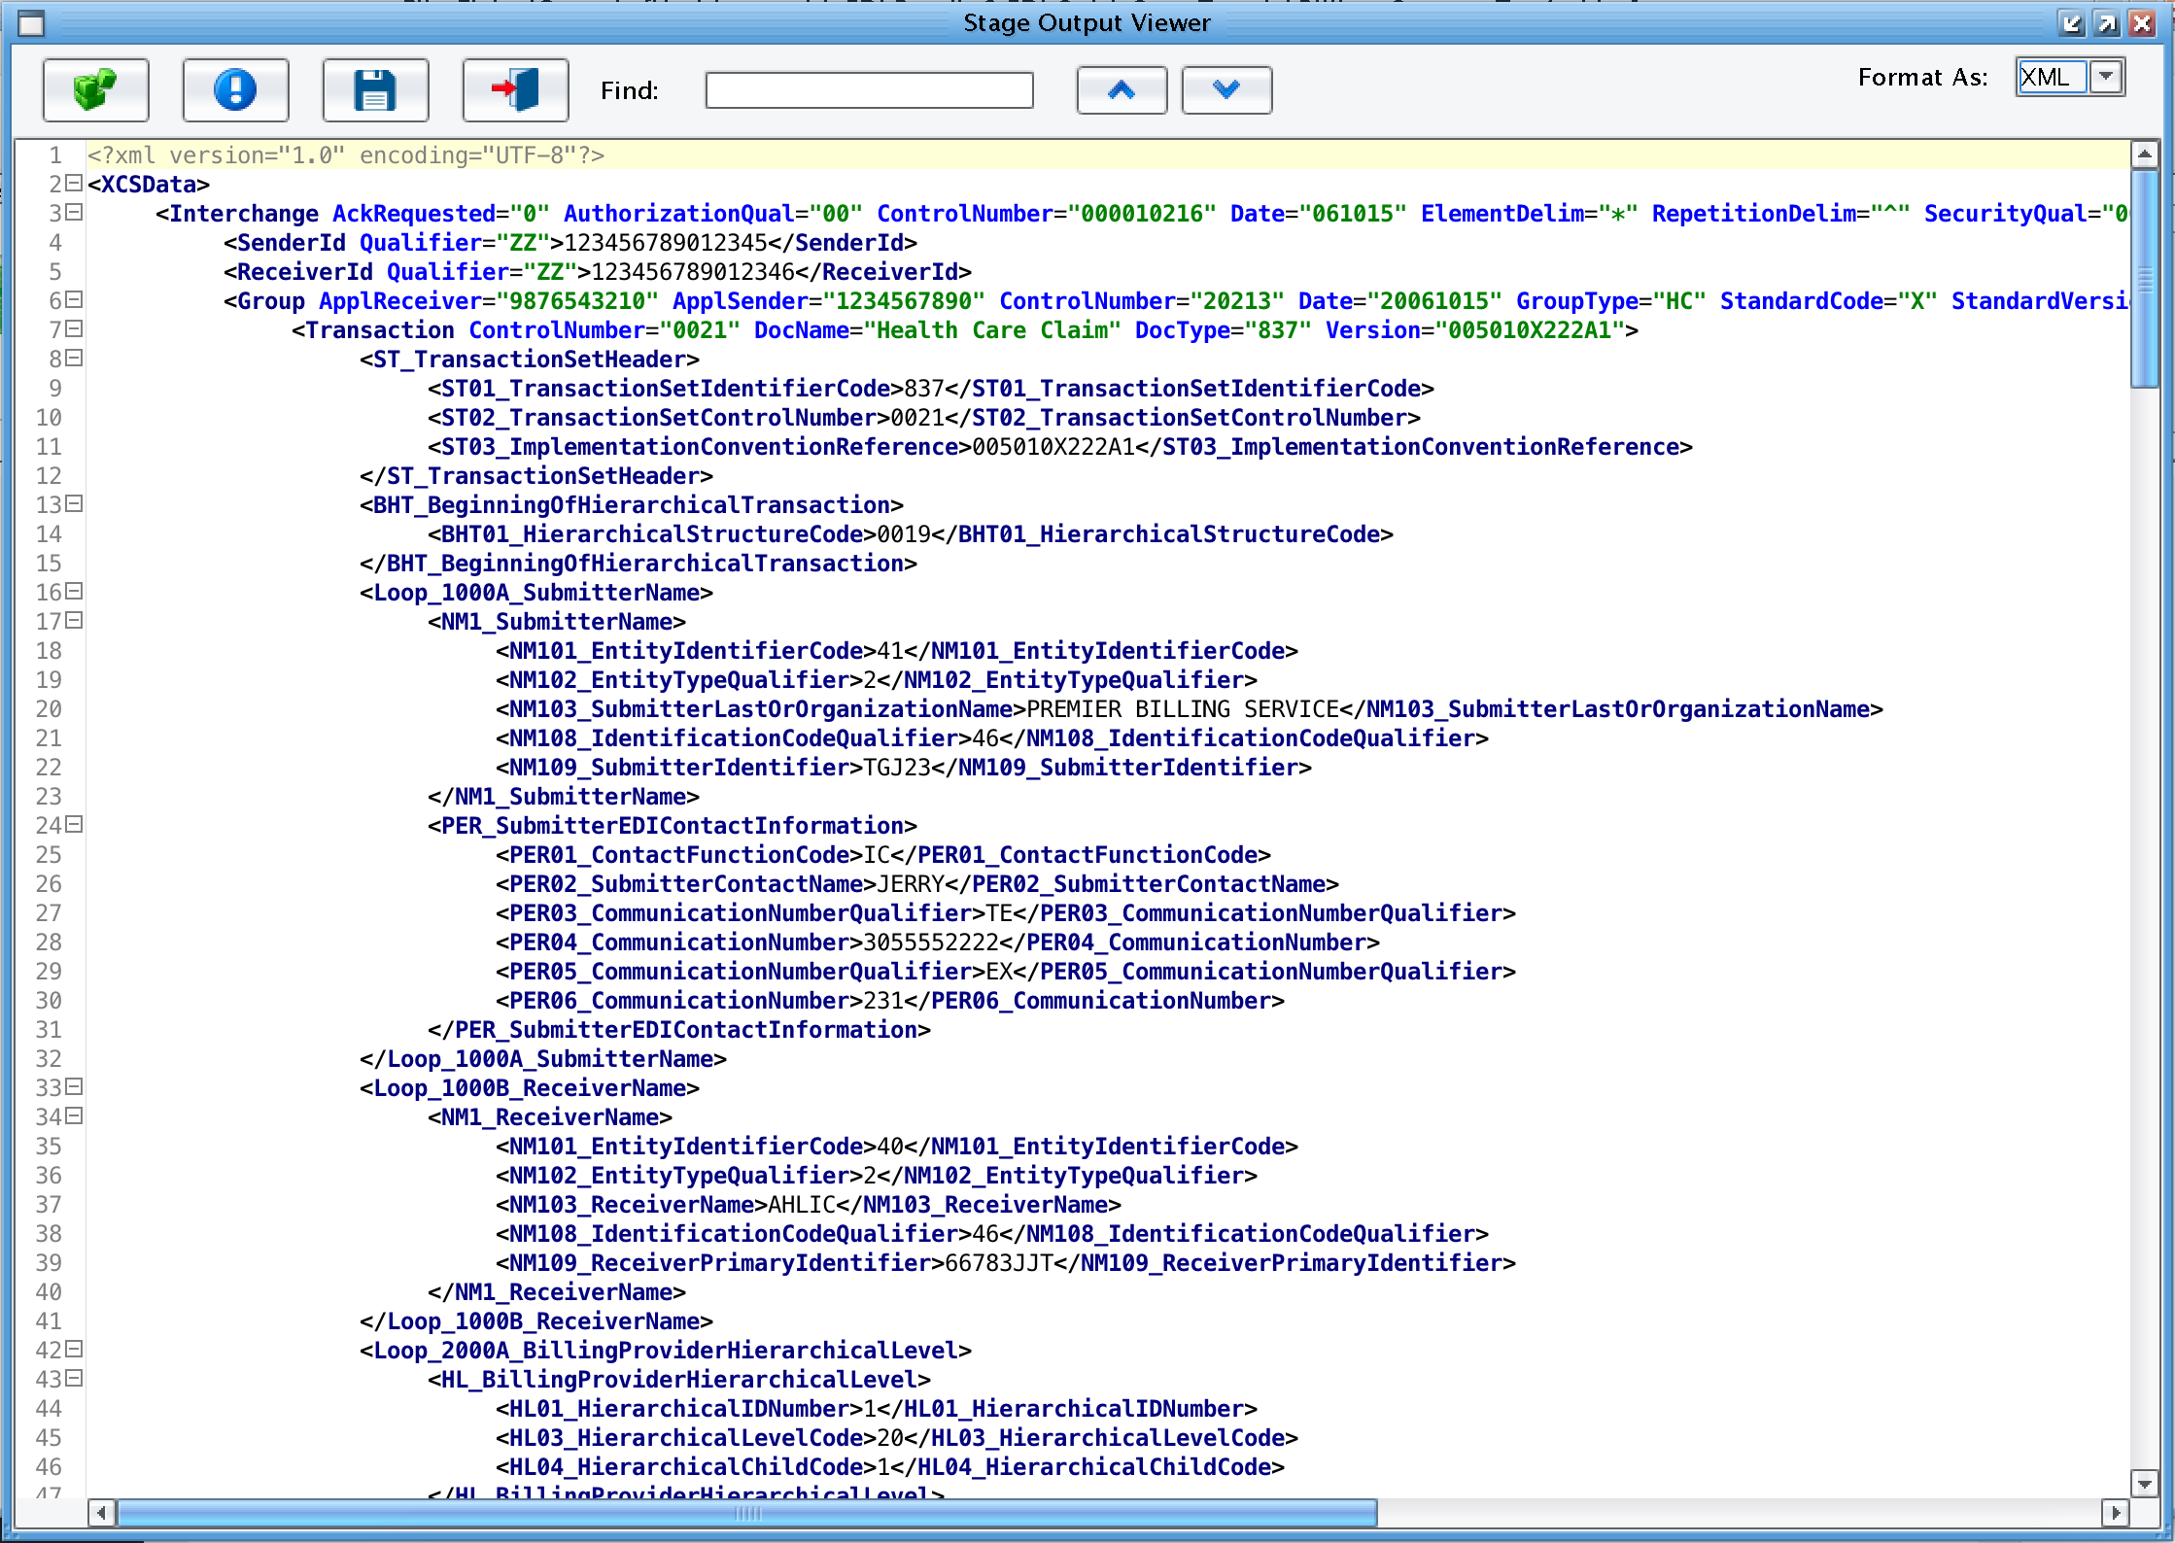
Task: Collapse the Group node on line 6
Action: (x=74, y=299)
